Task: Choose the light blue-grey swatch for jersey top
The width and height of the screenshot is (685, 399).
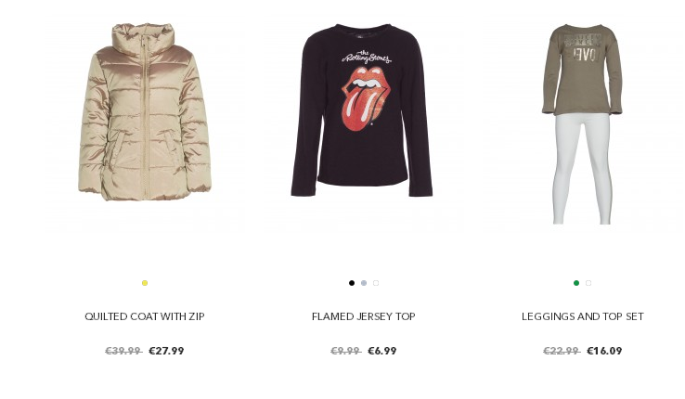Action: click(x=364, y=283)
